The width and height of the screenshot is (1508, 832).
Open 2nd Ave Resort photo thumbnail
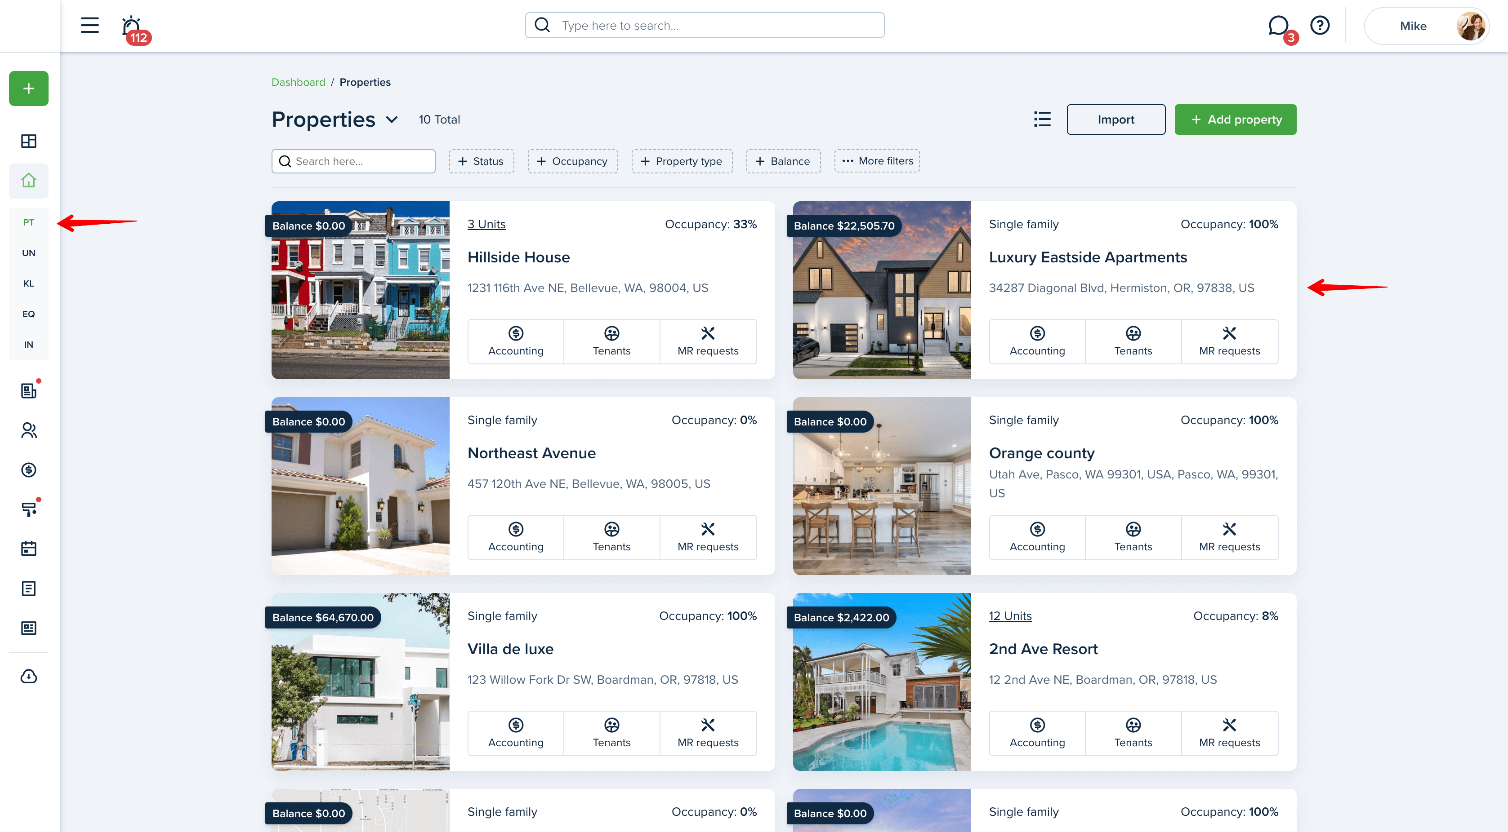(x=882, y=682)
